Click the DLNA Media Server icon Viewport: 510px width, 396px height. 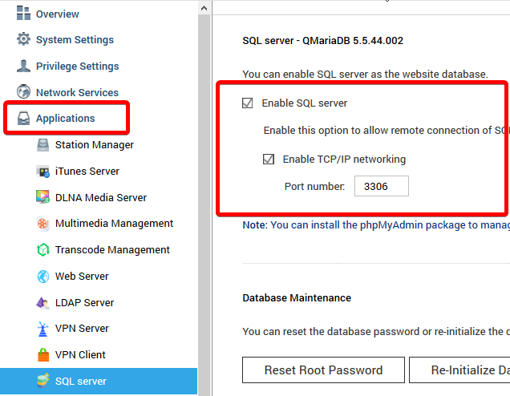[x=43, y=197]
